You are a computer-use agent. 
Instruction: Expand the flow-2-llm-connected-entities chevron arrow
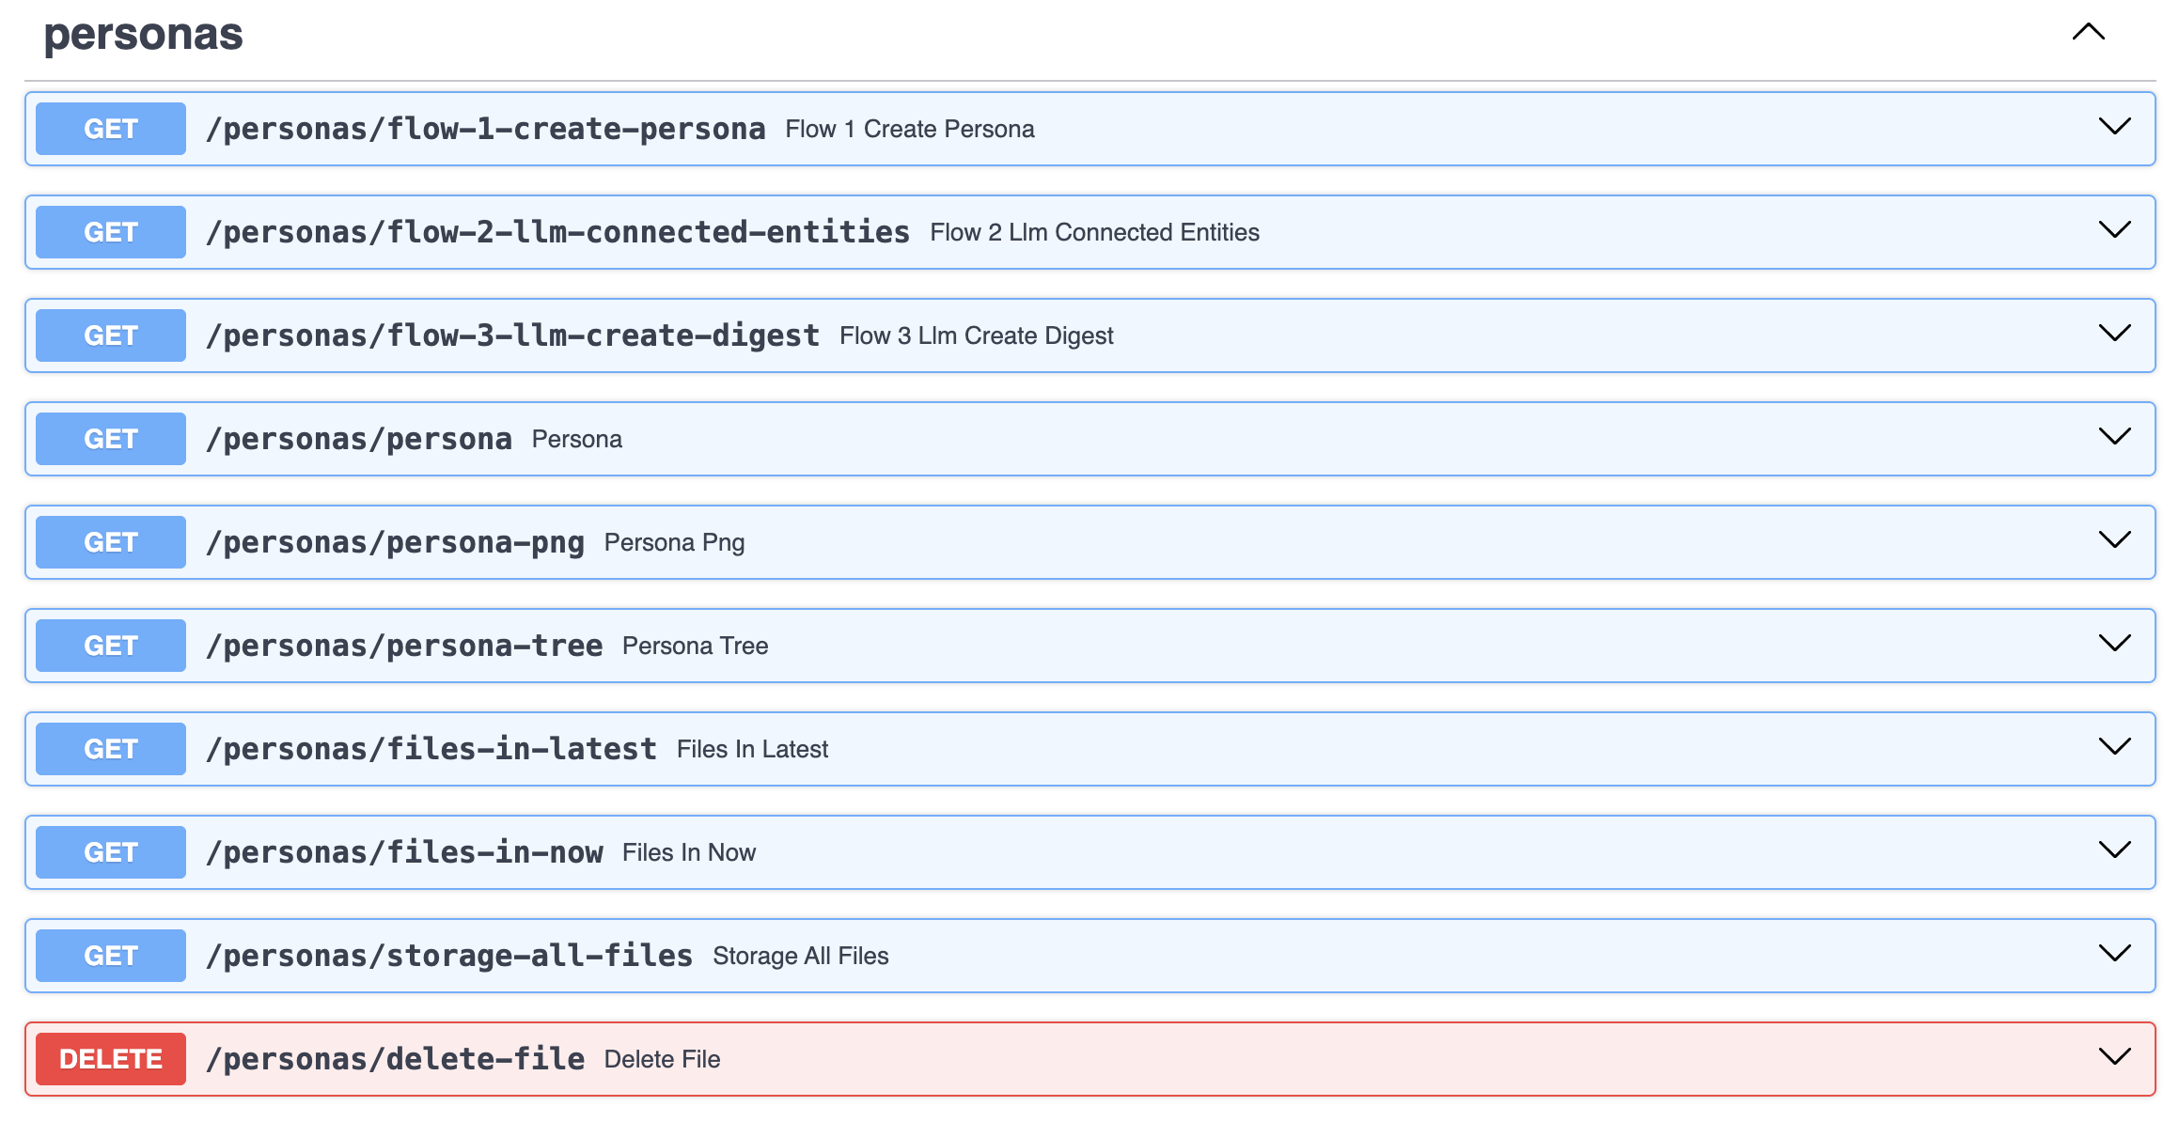[x=2114, y=230]
